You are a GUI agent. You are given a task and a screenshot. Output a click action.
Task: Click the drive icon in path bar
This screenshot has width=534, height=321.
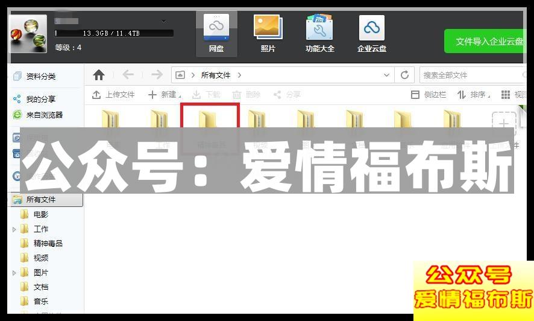tap(180, 75)
